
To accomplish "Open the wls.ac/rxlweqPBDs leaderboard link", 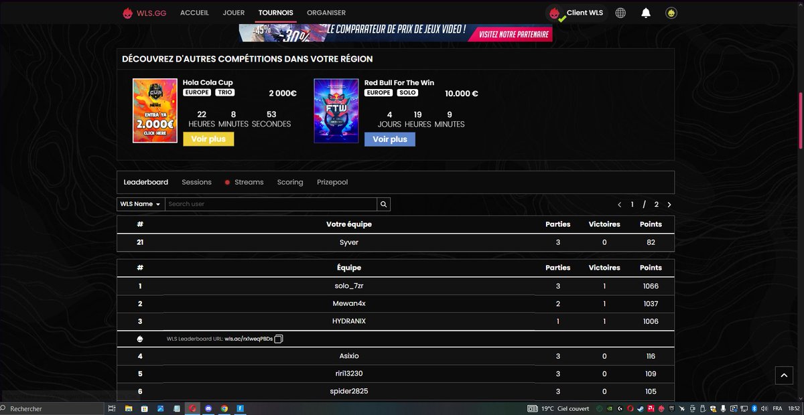I will click(x=249, y=339).
